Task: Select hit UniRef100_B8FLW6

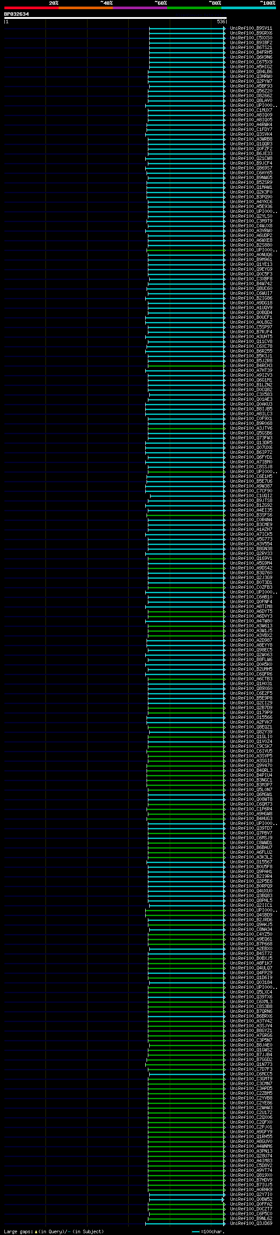Action: 251,660
